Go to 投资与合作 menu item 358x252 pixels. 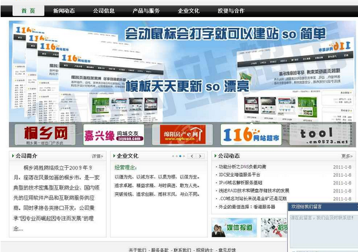pyautogui.click(x=231, y=11)
